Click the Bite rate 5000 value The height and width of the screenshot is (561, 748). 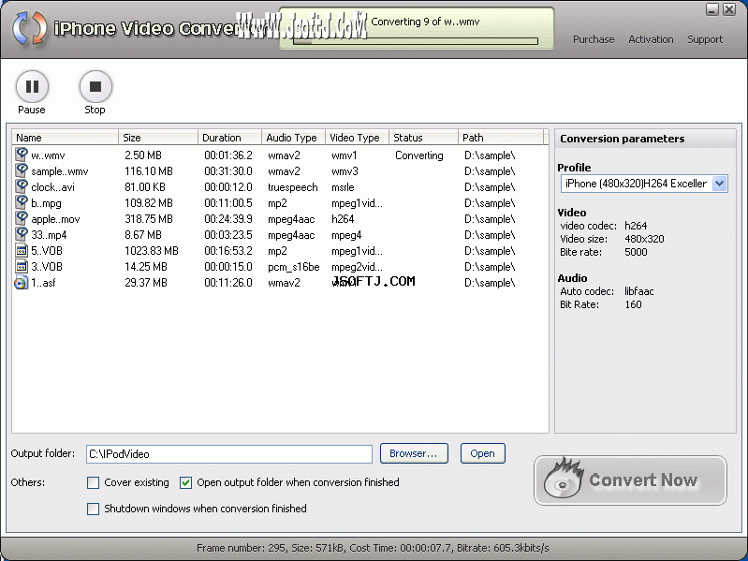[x=636, y=252]
